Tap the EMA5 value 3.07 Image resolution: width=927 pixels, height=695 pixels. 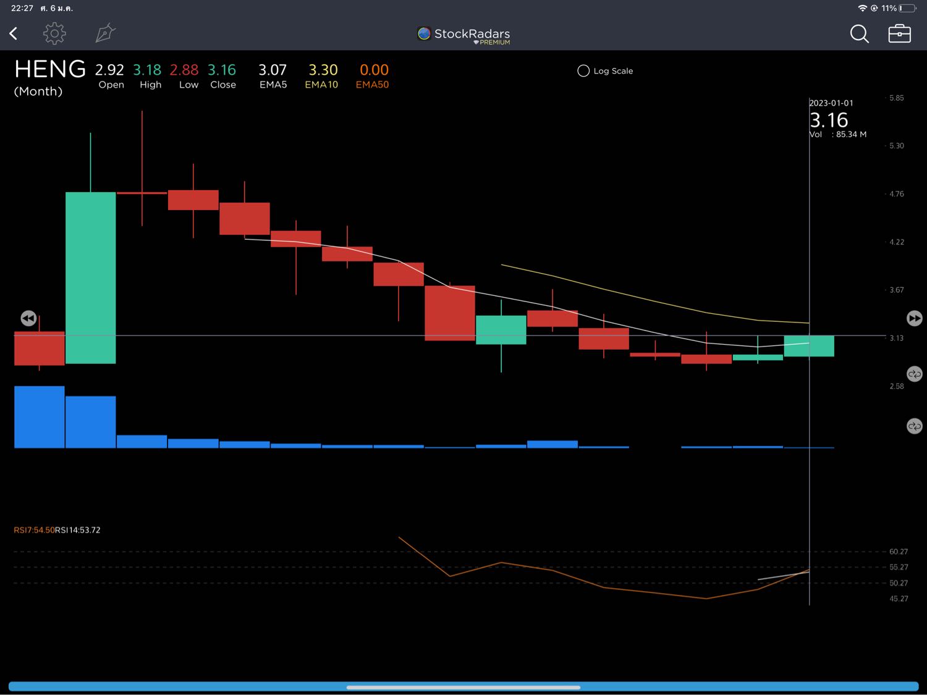(x=273, y=70)
